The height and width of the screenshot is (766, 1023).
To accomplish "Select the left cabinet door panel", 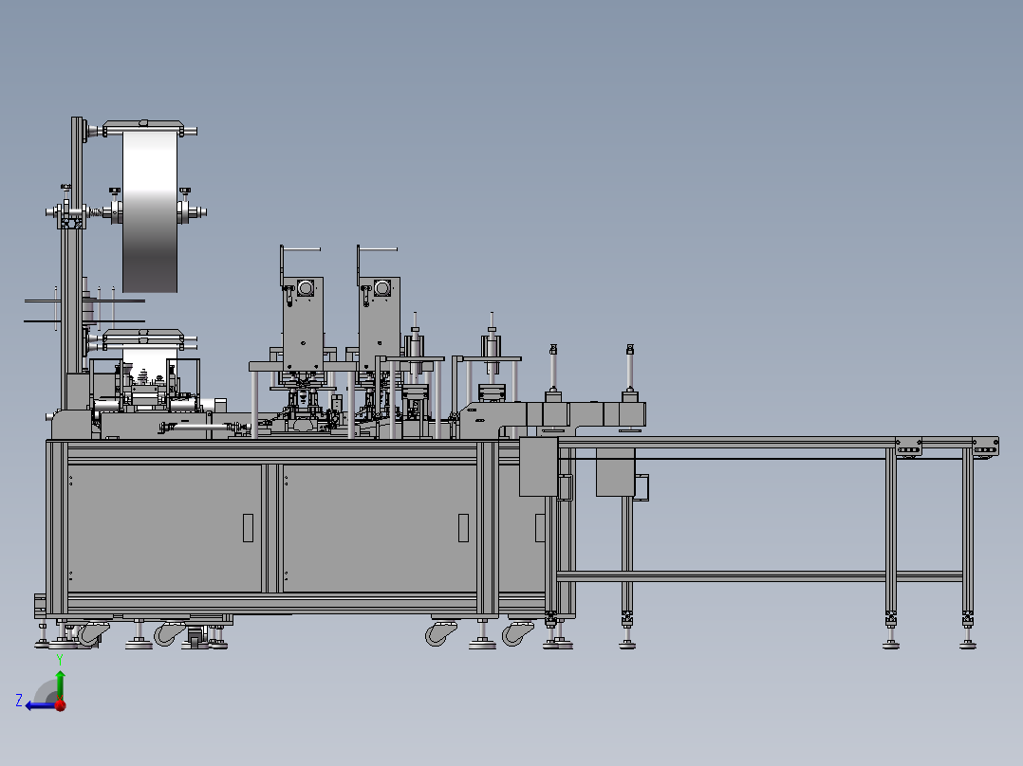I will [x=164, y=528].
